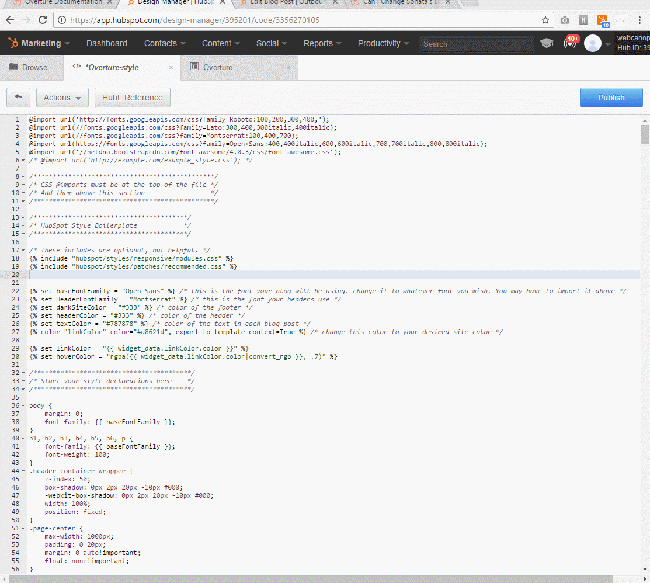Viewport: 650px width, 583px height.
Task: Open the account dropdown arrow beside avatar
Action: (608, 44)
